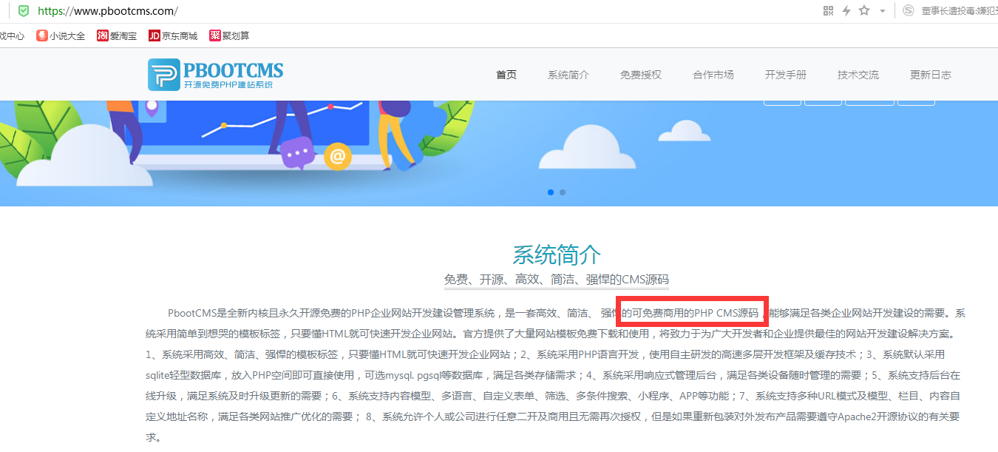
Task: Open the 京东商城 JD bookmark
Action: click(x=173, y=36)
